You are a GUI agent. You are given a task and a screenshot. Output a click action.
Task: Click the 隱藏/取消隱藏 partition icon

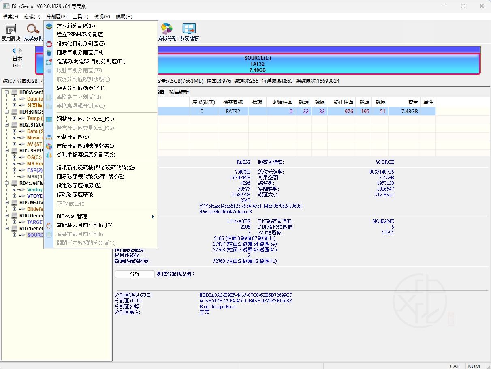49,62
